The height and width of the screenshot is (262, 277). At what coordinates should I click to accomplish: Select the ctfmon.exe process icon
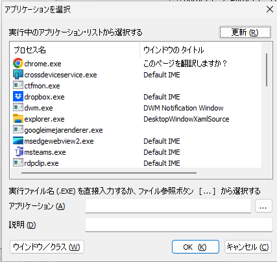click(18, 85)
